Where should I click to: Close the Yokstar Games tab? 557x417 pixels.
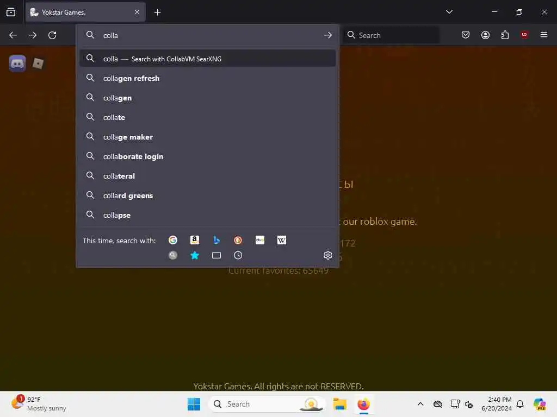[x=137, y=12]
